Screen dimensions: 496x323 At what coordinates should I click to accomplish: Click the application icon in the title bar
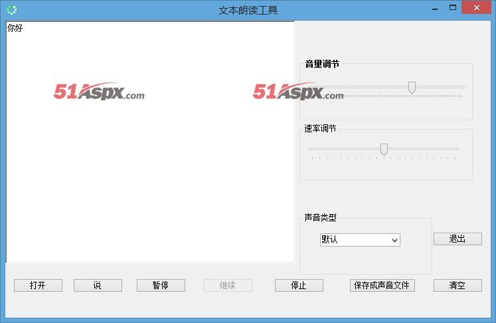click(x=11, y=9)
